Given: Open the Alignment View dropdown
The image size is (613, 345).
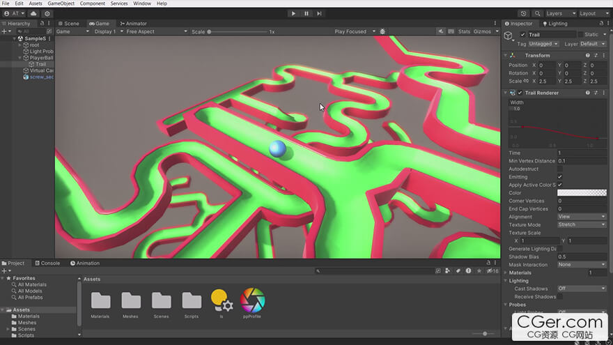Looking at the screenshot, I should [x=582, y=217].
